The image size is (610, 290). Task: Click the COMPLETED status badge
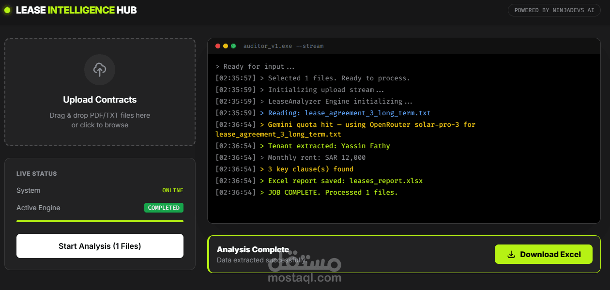[164, 208]
